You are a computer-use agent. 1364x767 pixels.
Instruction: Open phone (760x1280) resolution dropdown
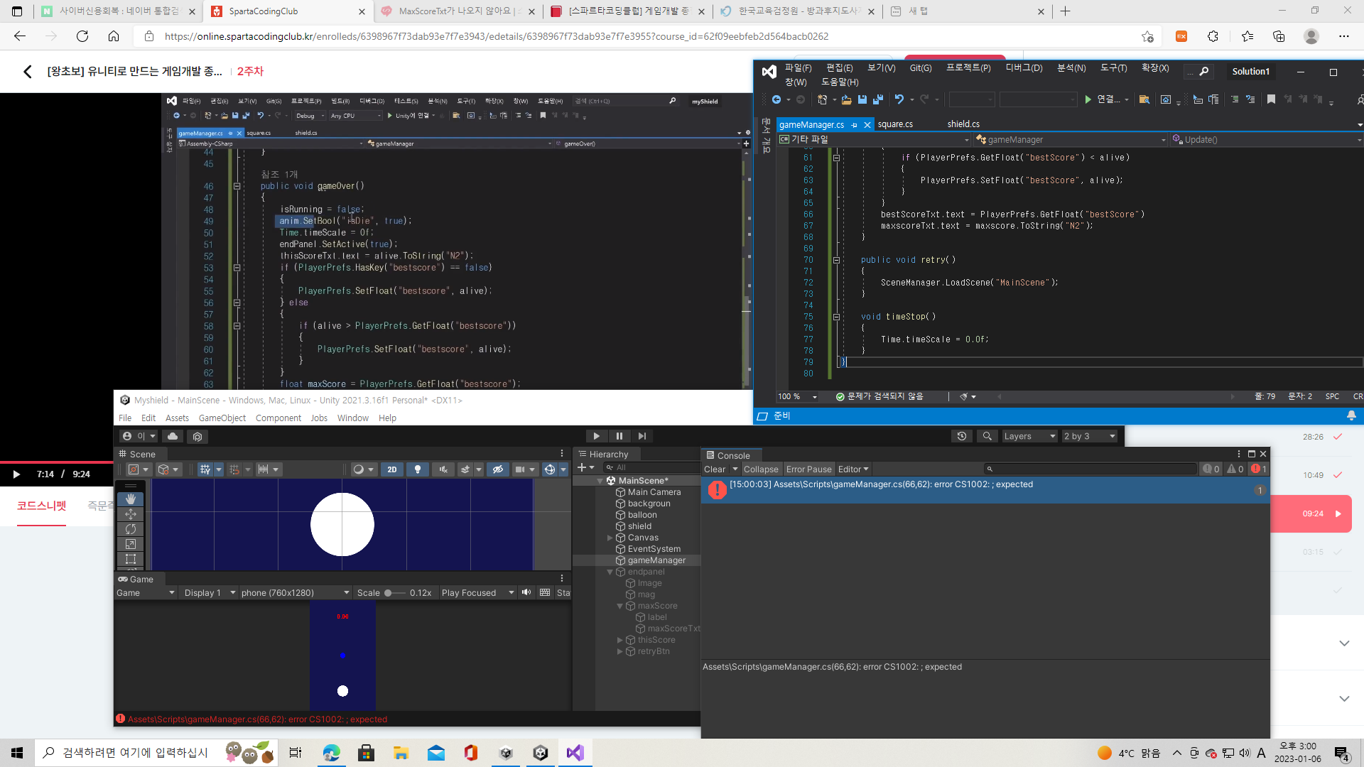(x=295, y=593)
